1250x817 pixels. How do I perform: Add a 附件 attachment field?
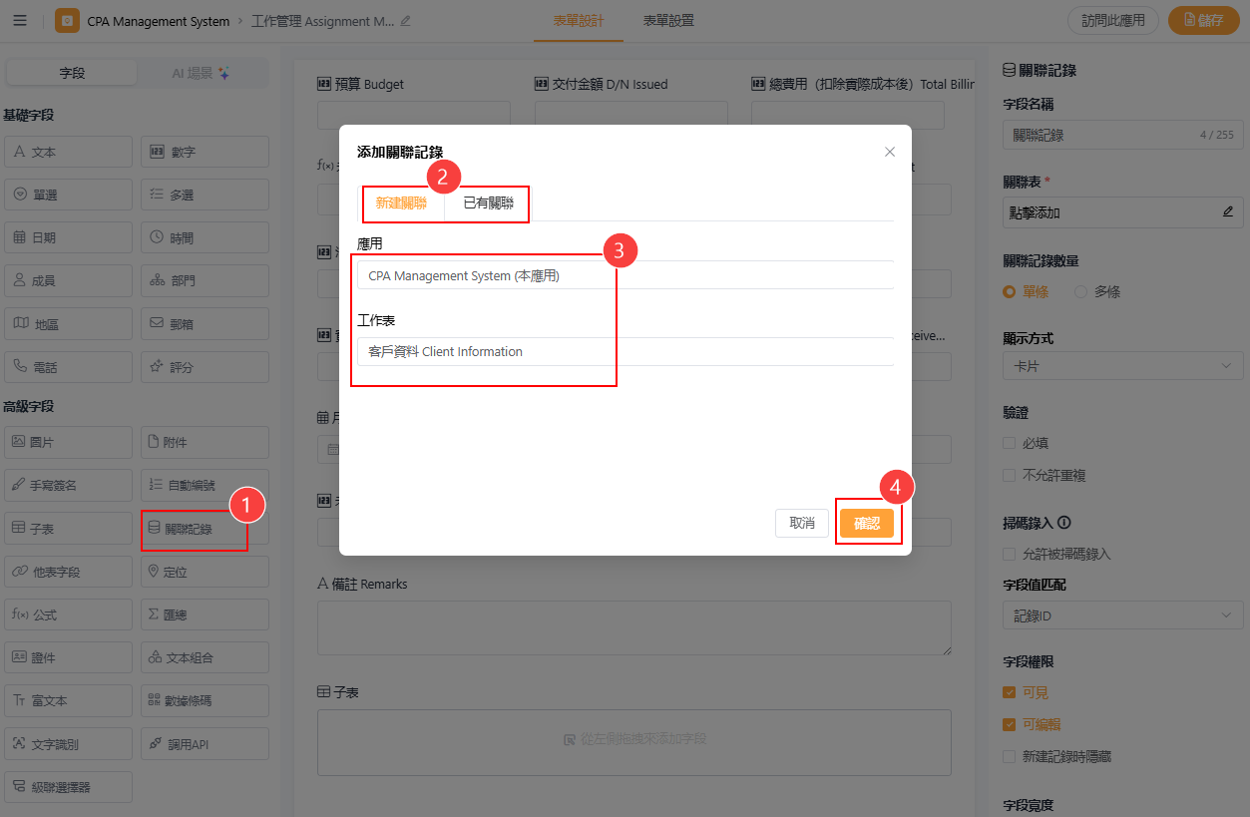(205, 442)
